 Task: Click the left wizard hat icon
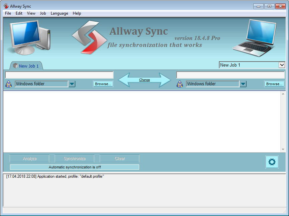8,84
